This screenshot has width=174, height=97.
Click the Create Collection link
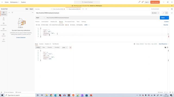coord(21,38)
